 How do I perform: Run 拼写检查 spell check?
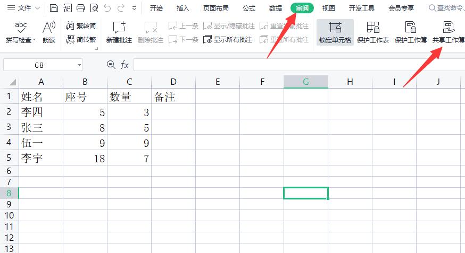coord(20,32)
